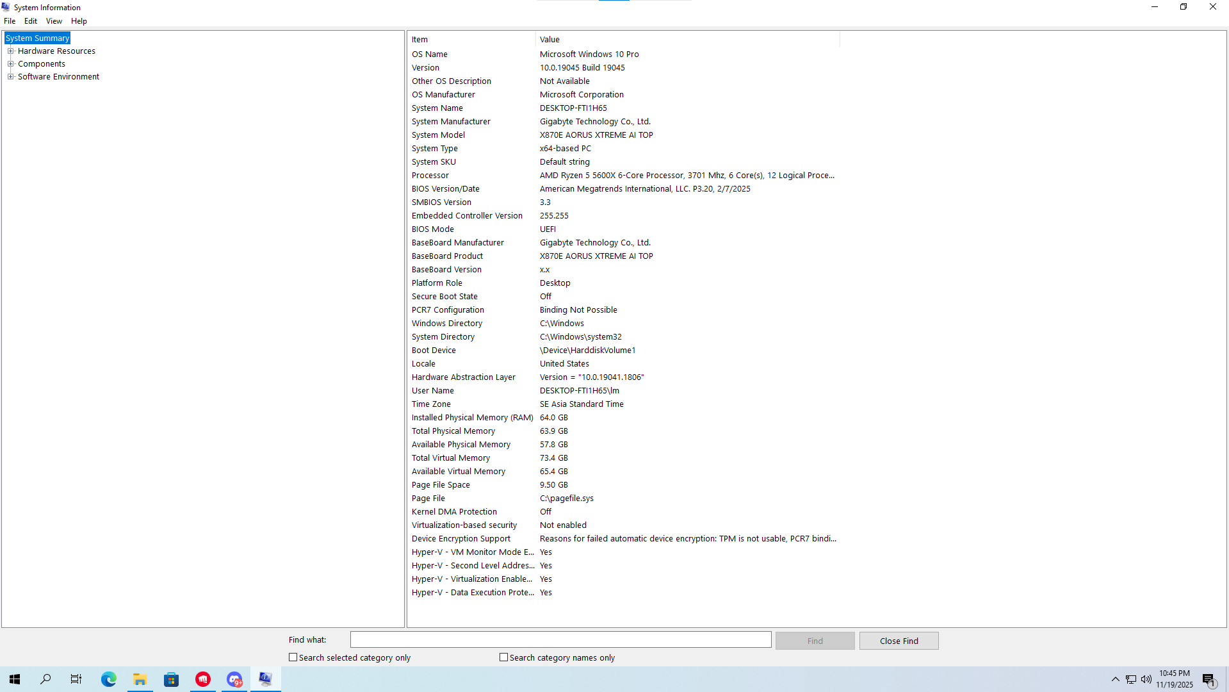Expand the Hardware Resources node
The image size is (1229, 692).
10,51
